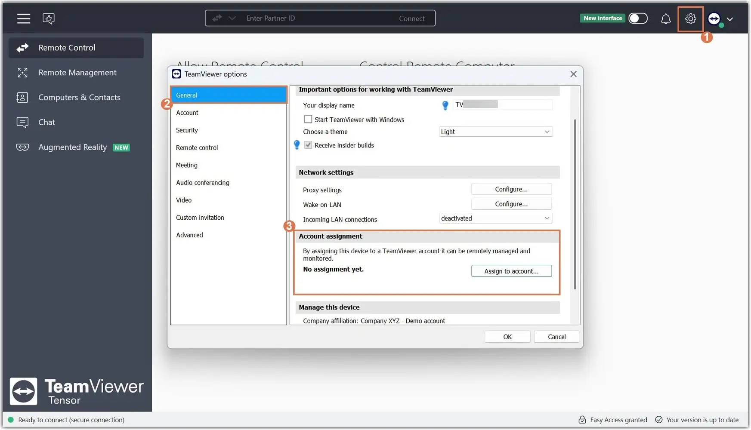Click the Augmented Reality headset icon
The image size is (751, 430).
(22, 147)
